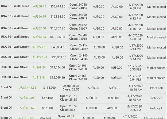167x119 pixels.
Task: Click the 4/17/2020 5:35 PM timestamp
Action: coord(135,68)
